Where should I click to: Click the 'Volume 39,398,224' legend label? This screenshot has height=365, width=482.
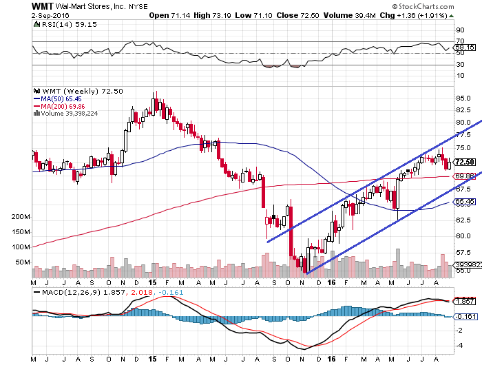[70, 114]
